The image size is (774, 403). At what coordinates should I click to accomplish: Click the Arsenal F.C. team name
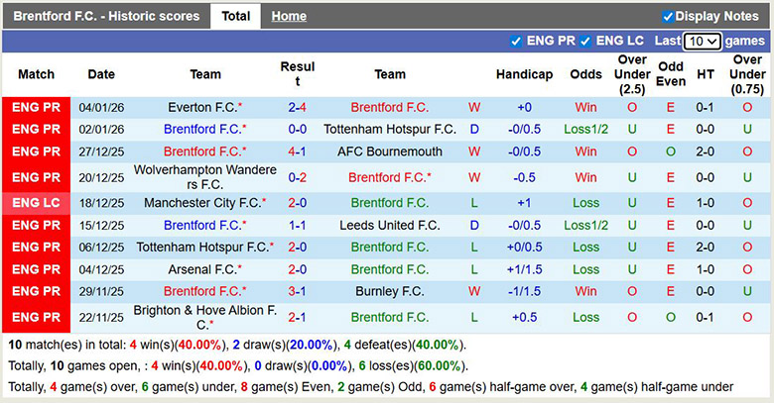point(202,269)
